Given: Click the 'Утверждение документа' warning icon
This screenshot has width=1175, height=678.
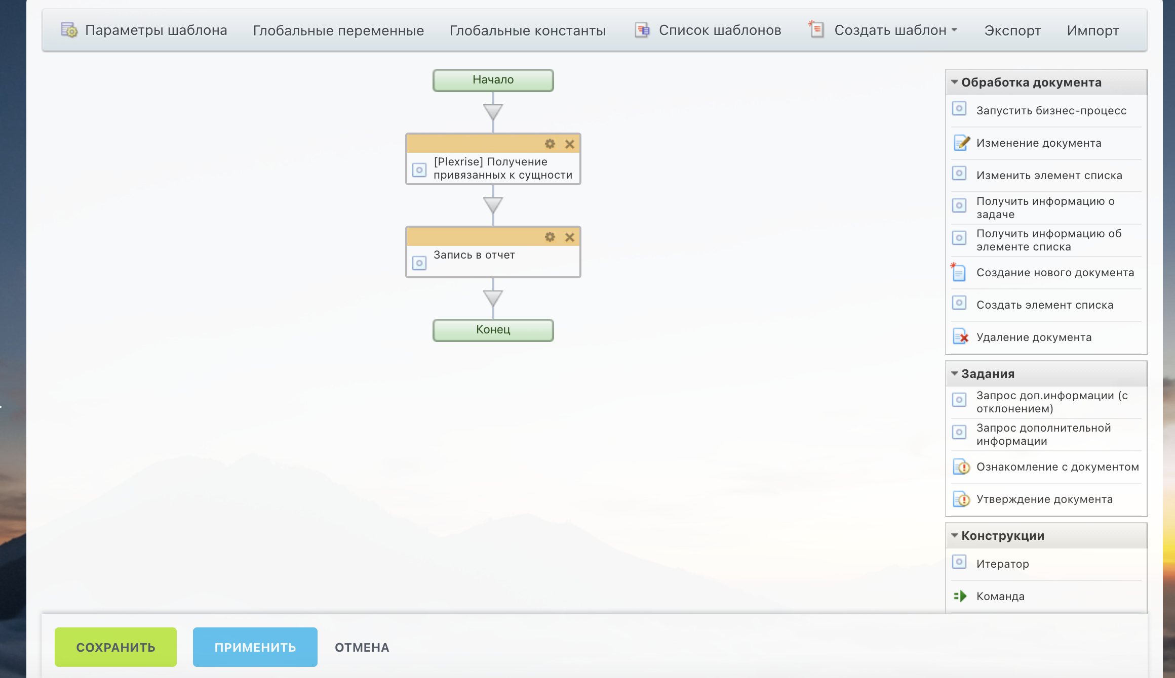Looking at the screenshot, I should click(961, 499).
